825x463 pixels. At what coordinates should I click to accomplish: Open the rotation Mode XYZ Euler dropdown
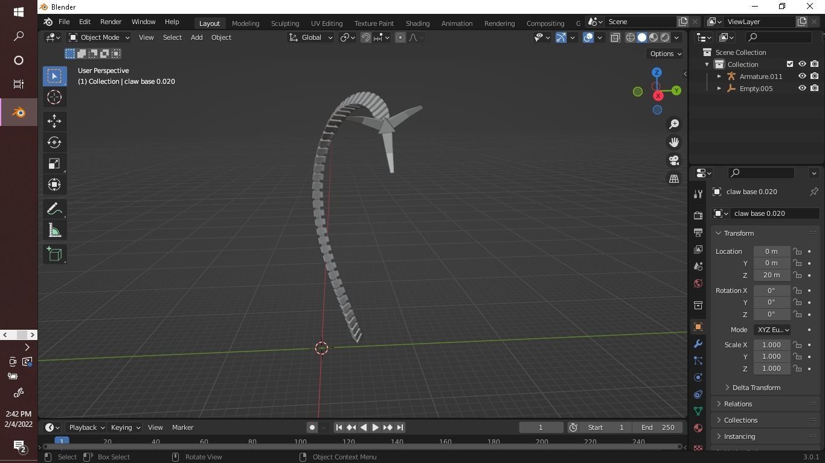tap(772, 330)
